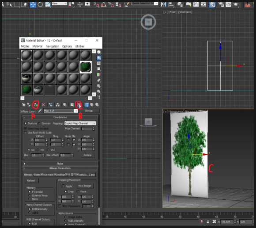Click the Bitmap map type button
The width and height of the screenshot is (256, 228).
[89, 111]
